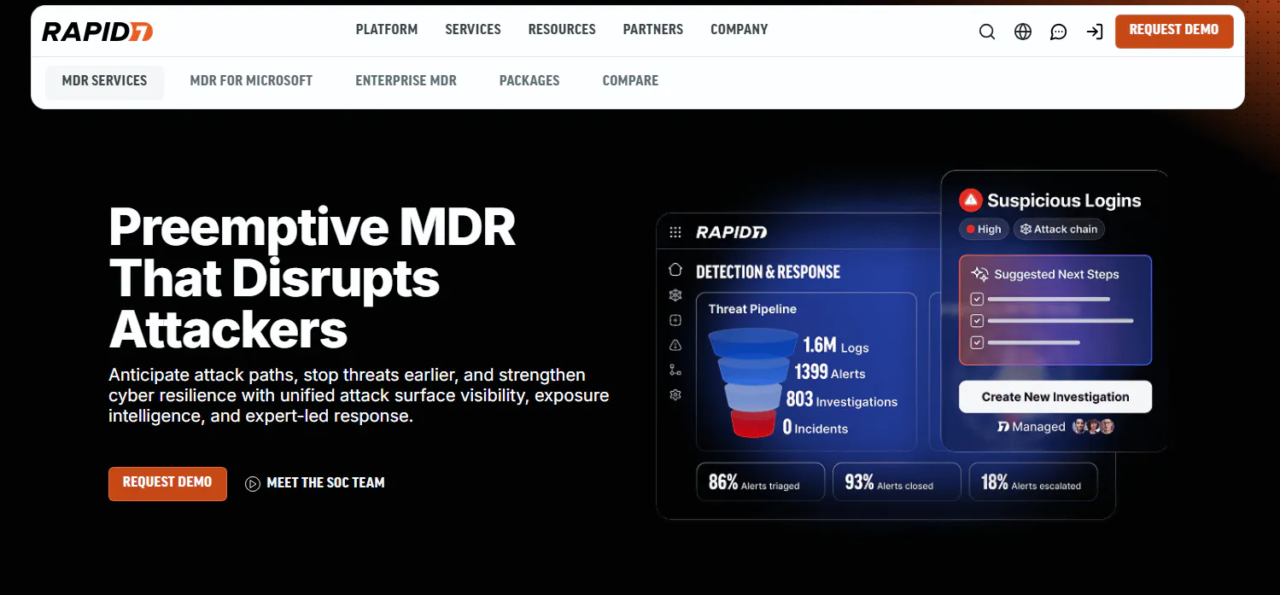Click Request Demo button below hero text
The width and height of the screenshot is (1280, 595).
(167, 483)
